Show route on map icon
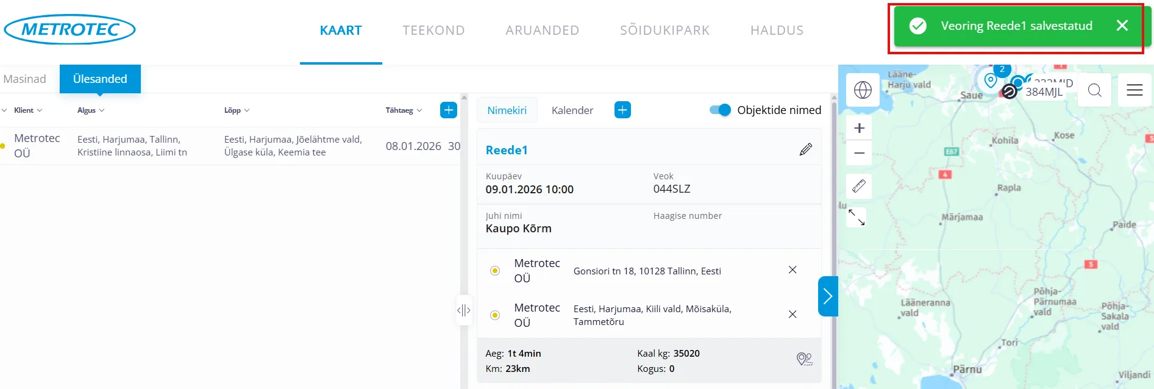 (x=804, y=359)
